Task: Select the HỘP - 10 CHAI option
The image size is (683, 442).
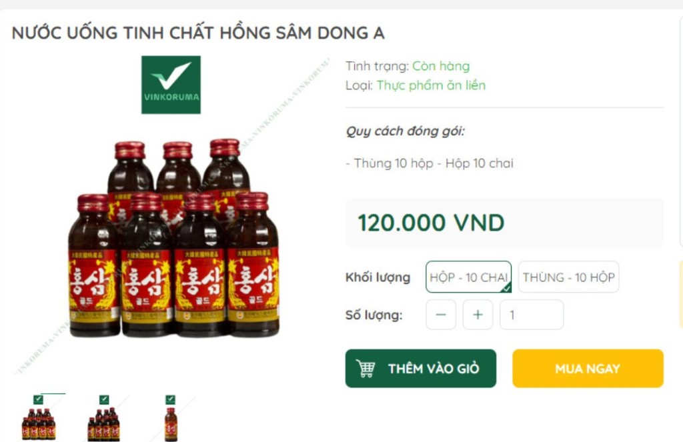Action: point(469,277)
